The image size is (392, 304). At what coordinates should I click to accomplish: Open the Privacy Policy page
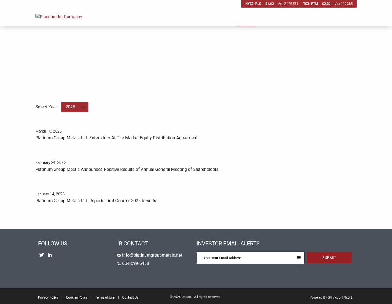(48, 297)
